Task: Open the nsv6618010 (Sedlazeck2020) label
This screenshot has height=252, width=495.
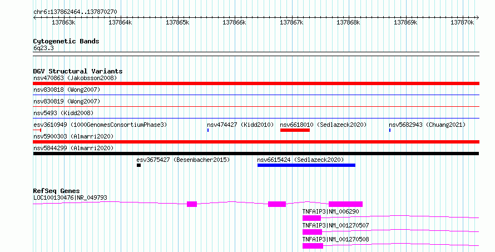Action: click(323, 125)
